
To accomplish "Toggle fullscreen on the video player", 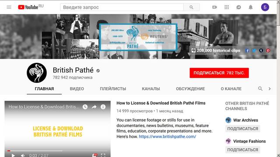I will tap(103, 155).
